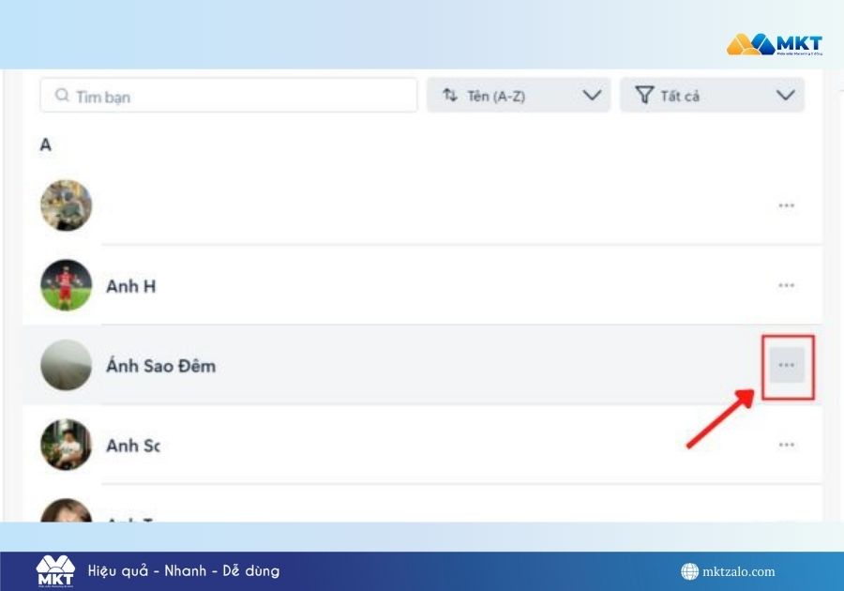Select the contact labeled Anh Sc
Screen dimensions: 844x591
[132, 446]
